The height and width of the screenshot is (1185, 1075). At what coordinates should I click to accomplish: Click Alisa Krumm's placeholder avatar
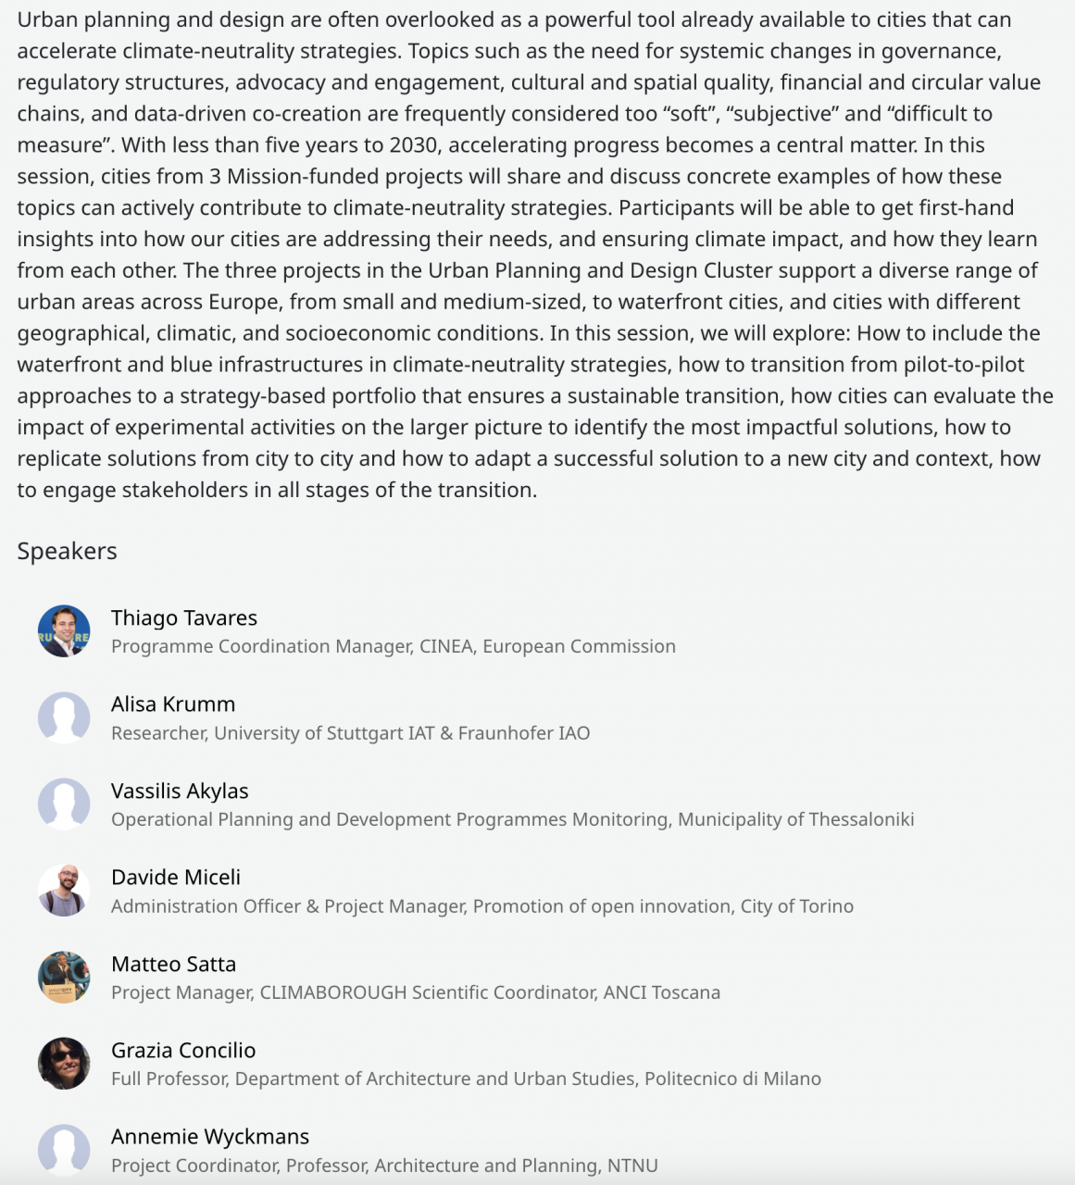point(64,717)
